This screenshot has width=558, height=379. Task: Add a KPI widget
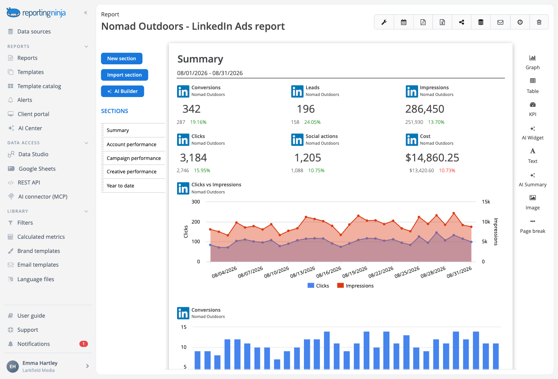pyautogui.click(x=533, y=109)
